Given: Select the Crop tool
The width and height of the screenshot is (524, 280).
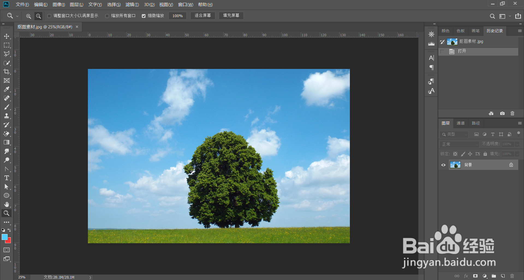Looking at the screenshot, I should 7,72.
